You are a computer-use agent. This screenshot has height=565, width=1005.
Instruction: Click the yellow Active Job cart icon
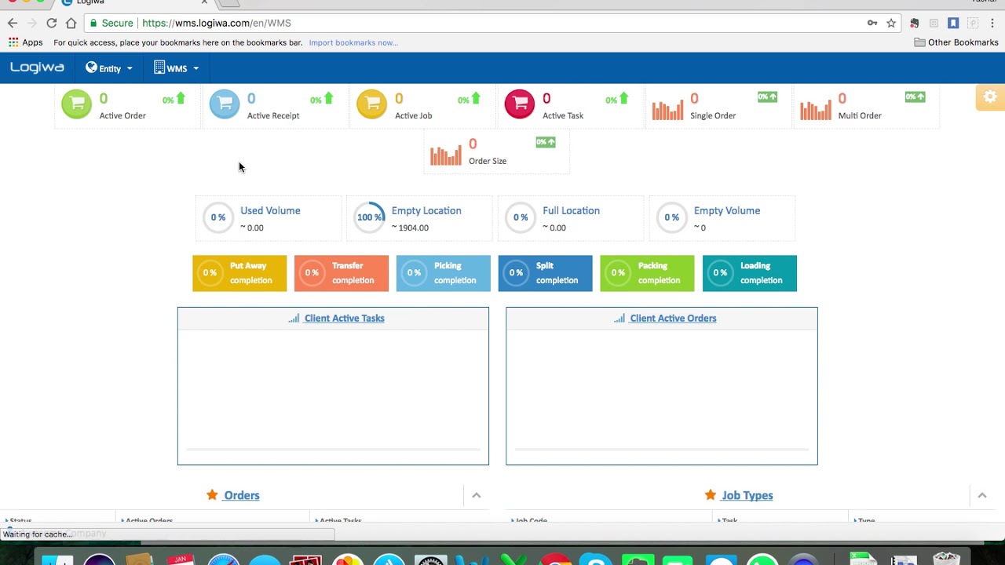(372, 104)
